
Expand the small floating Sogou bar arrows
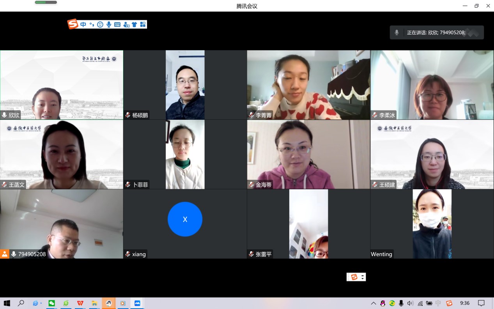[363, 277]
